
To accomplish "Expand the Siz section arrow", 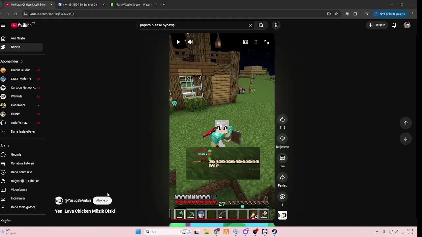I will click(x=9, y=146).
